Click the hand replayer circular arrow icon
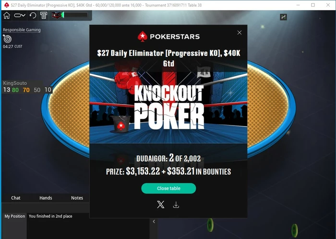 point(33,15)
